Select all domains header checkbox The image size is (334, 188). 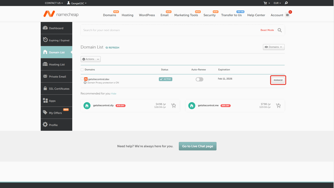click(82, 70)
